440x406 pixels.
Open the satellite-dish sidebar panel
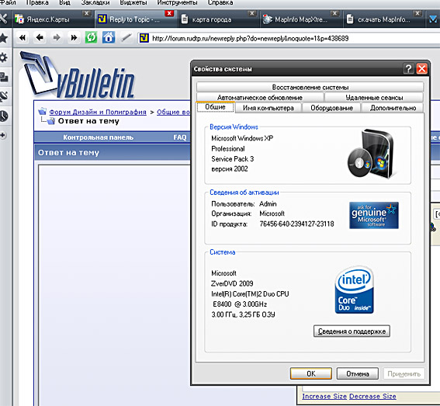[x=4, y=96]
